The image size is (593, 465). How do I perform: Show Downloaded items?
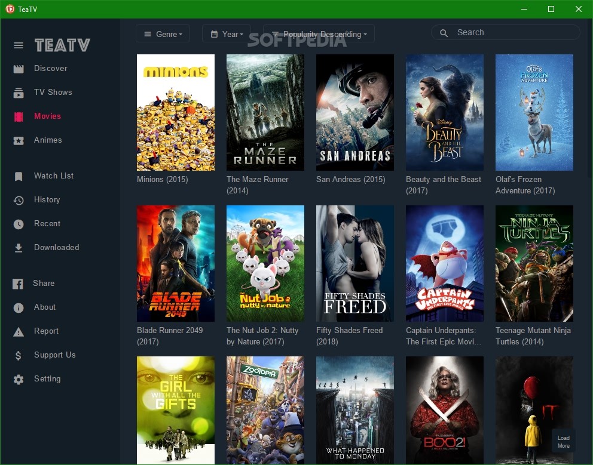(x=57, y=247)
